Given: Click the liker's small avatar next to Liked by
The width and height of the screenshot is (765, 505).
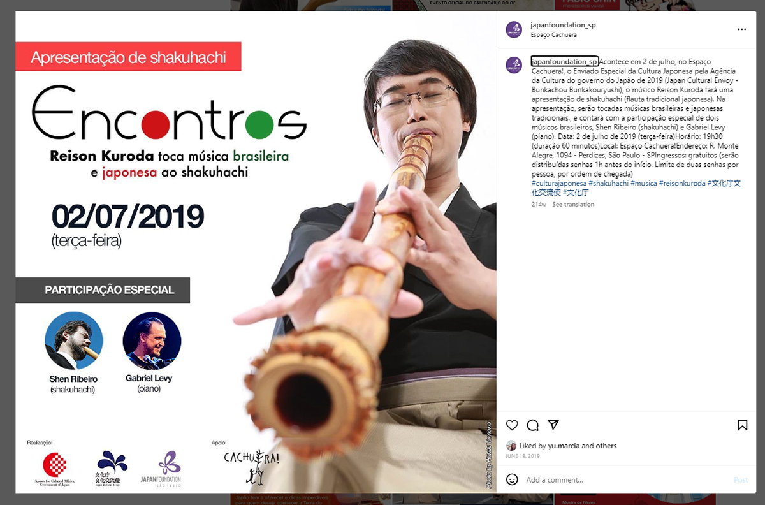Looking at the screenshot, I should point(511,446).
